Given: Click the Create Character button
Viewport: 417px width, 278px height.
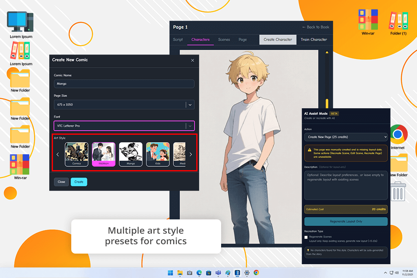Looking at the screenshot, I should click(278, 39).
